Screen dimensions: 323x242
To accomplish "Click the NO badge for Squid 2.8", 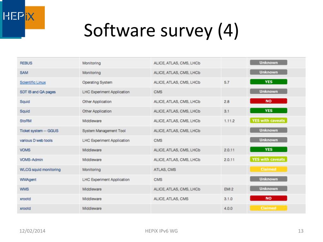I will point(268,101).
